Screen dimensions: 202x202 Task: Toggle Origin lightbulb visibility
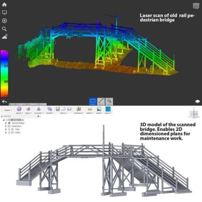point(9,130)
